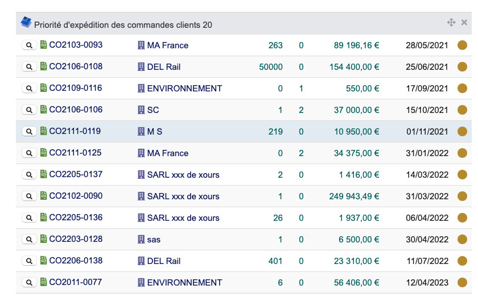Open third party MA France on first row
The image size is (478, 306).
click(x=167, y=45)
